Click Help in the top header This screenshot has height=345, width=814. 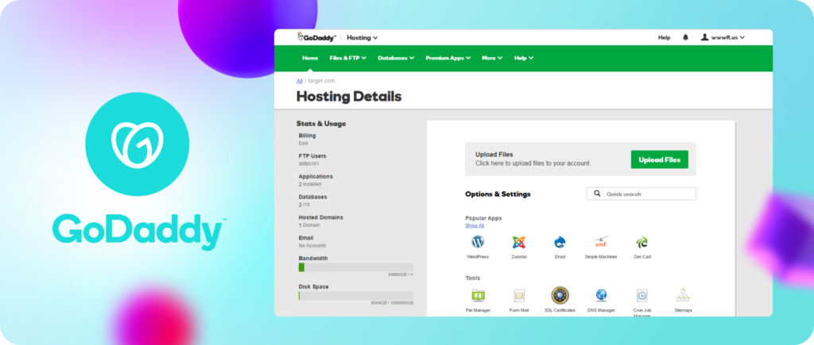coord(664,37)
